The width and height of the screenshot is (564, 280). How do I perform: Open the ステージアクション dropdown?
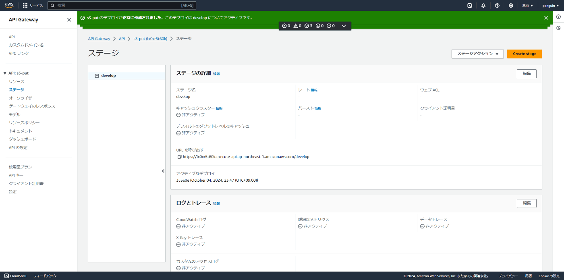[478, 54]
